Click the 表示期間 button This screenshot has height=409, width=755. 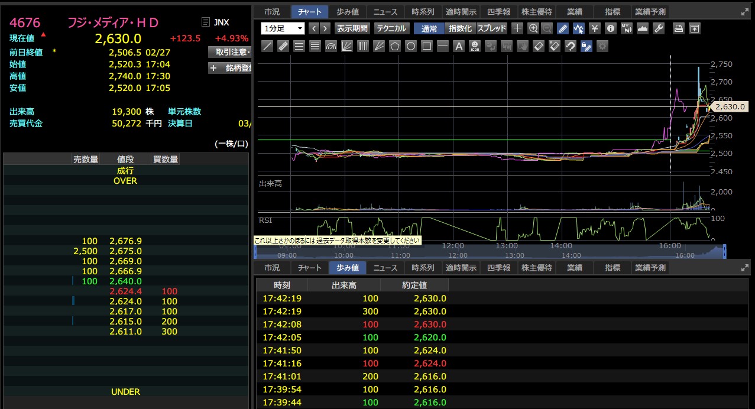(x=352, y=28)
